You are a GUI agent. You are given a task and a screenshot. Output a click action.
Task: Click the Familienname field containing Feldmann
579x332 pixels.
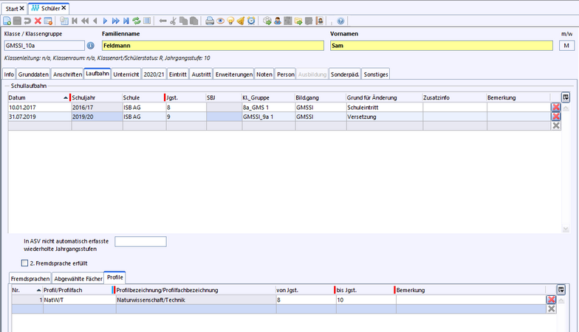pyautogui.click(x=212, y=46)
